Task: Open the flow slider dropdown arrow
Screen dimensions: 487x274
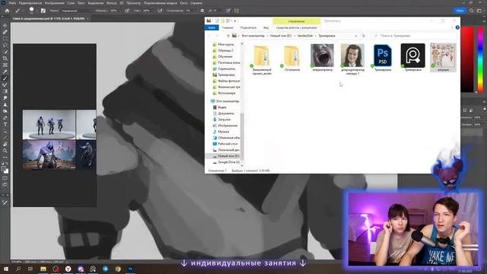Action: coord(152,11)
